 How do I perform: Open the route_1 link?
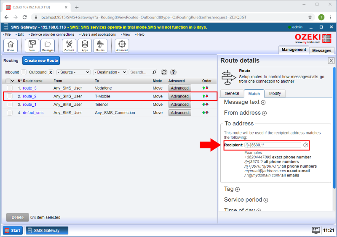point(29,105)
